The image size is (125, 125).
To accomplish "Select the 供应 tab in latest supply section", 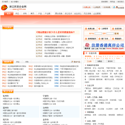I will point(18,62).
